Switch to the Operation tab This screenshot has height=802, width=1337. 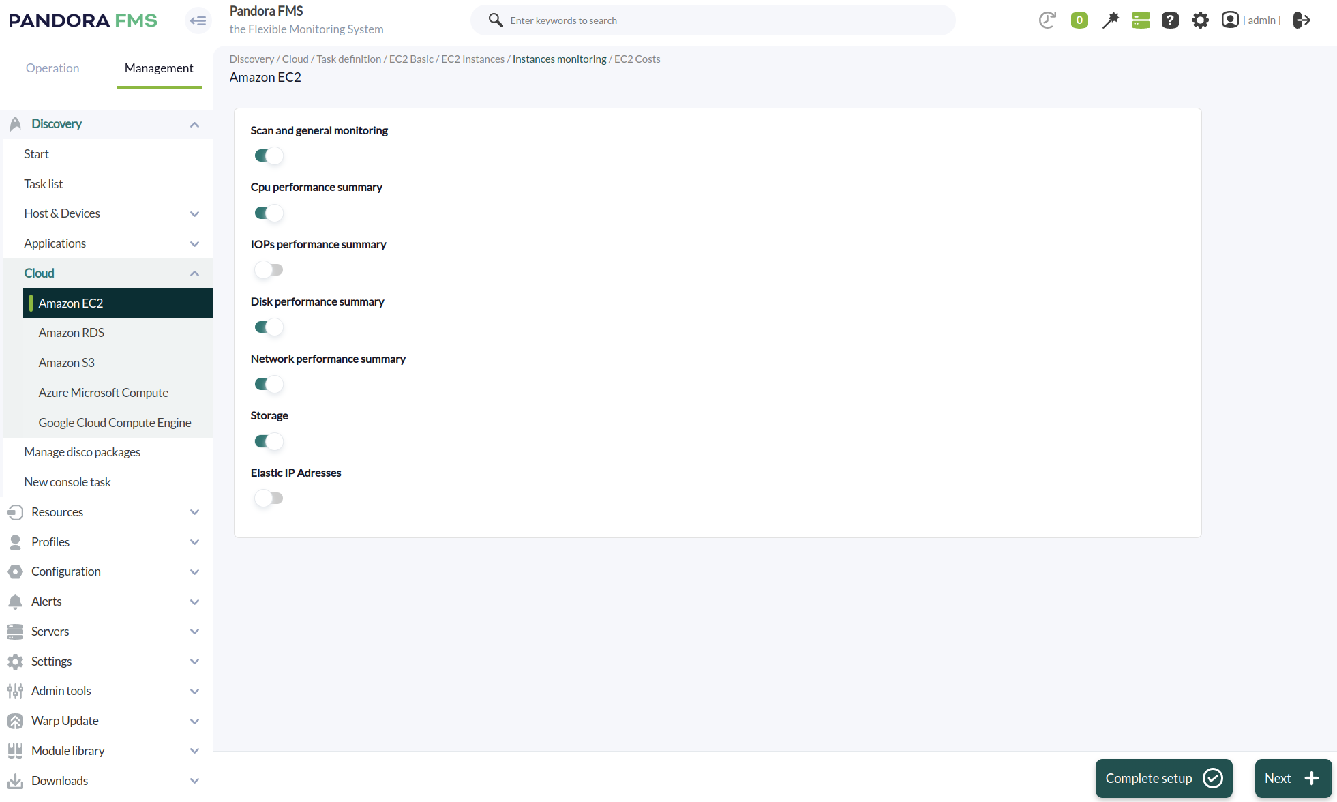point(52,68)
